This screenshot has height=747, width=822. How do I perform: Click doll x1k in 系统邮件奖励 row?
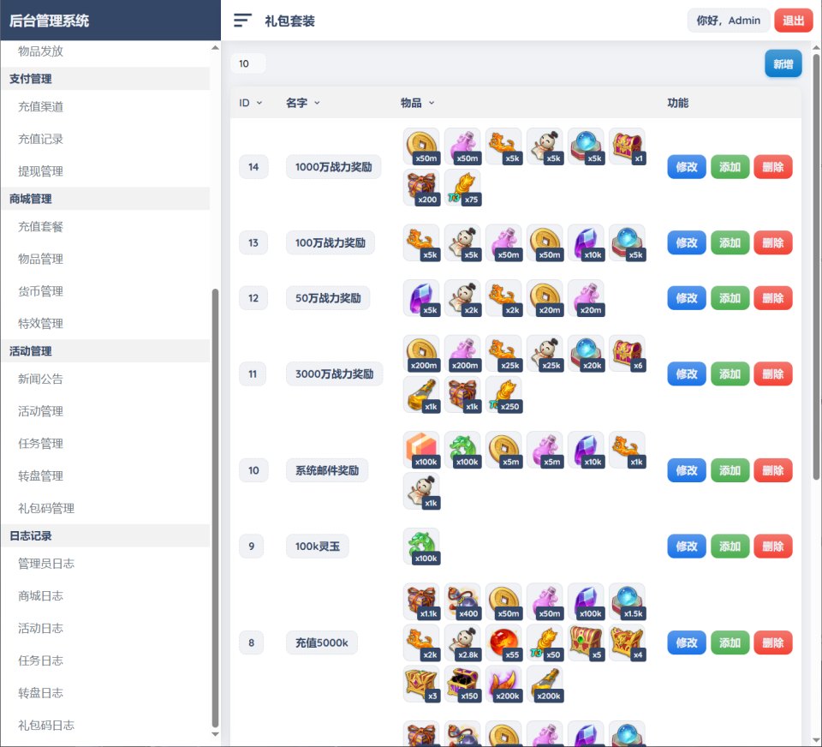421,491
